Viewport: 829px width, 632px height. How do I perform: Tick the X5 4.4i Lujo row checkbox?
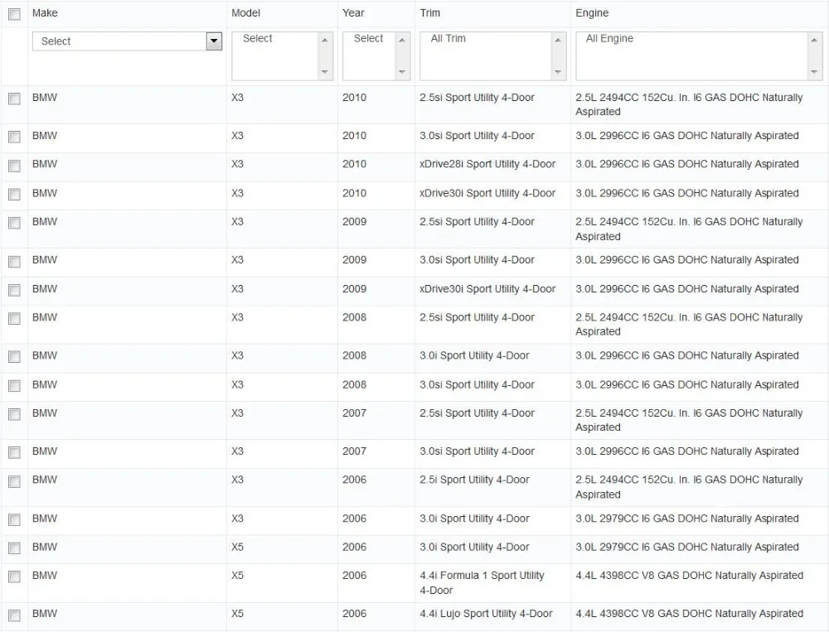tap(14, 615)
